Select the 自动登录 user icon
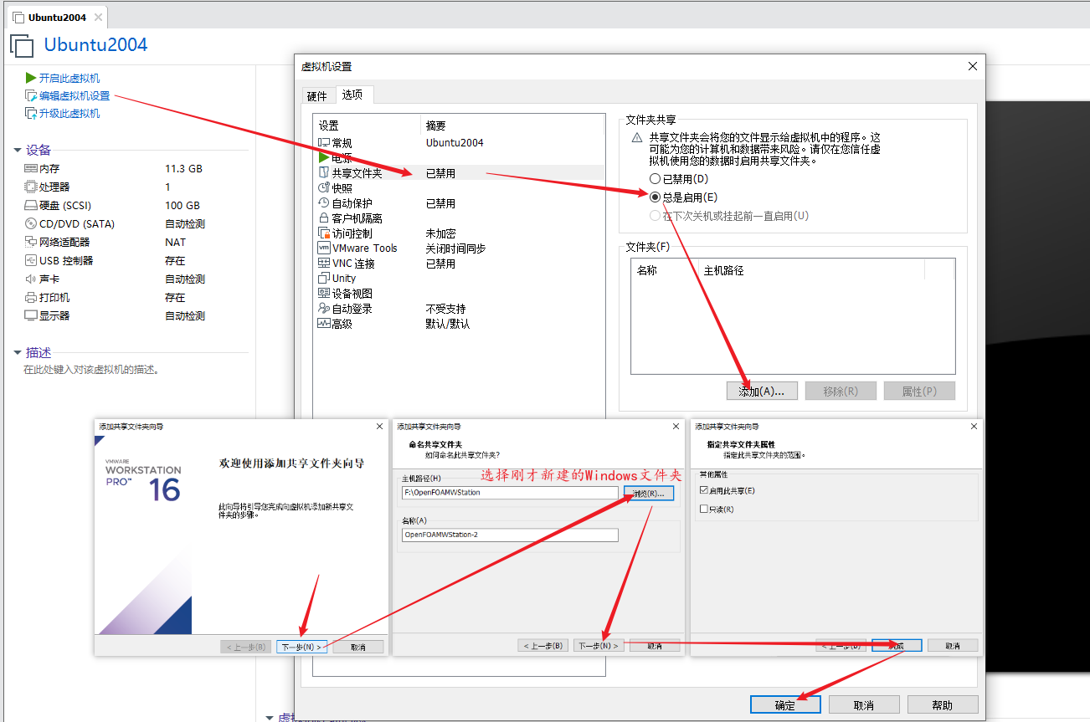 [x=325, y=309]
